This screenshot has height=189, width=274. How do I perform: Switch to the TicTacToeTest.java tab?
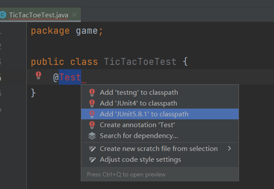pyautogui.click(x=38, y=15)
